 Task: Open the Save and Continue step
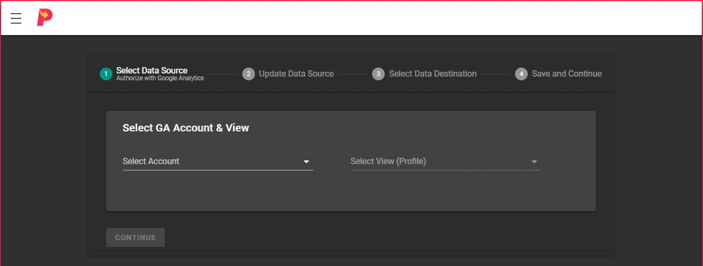566,74
